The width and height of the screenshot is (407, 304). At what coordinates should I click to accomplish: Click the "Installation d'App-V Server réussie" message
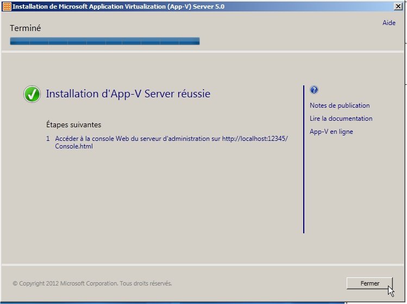tap(128, 94)
